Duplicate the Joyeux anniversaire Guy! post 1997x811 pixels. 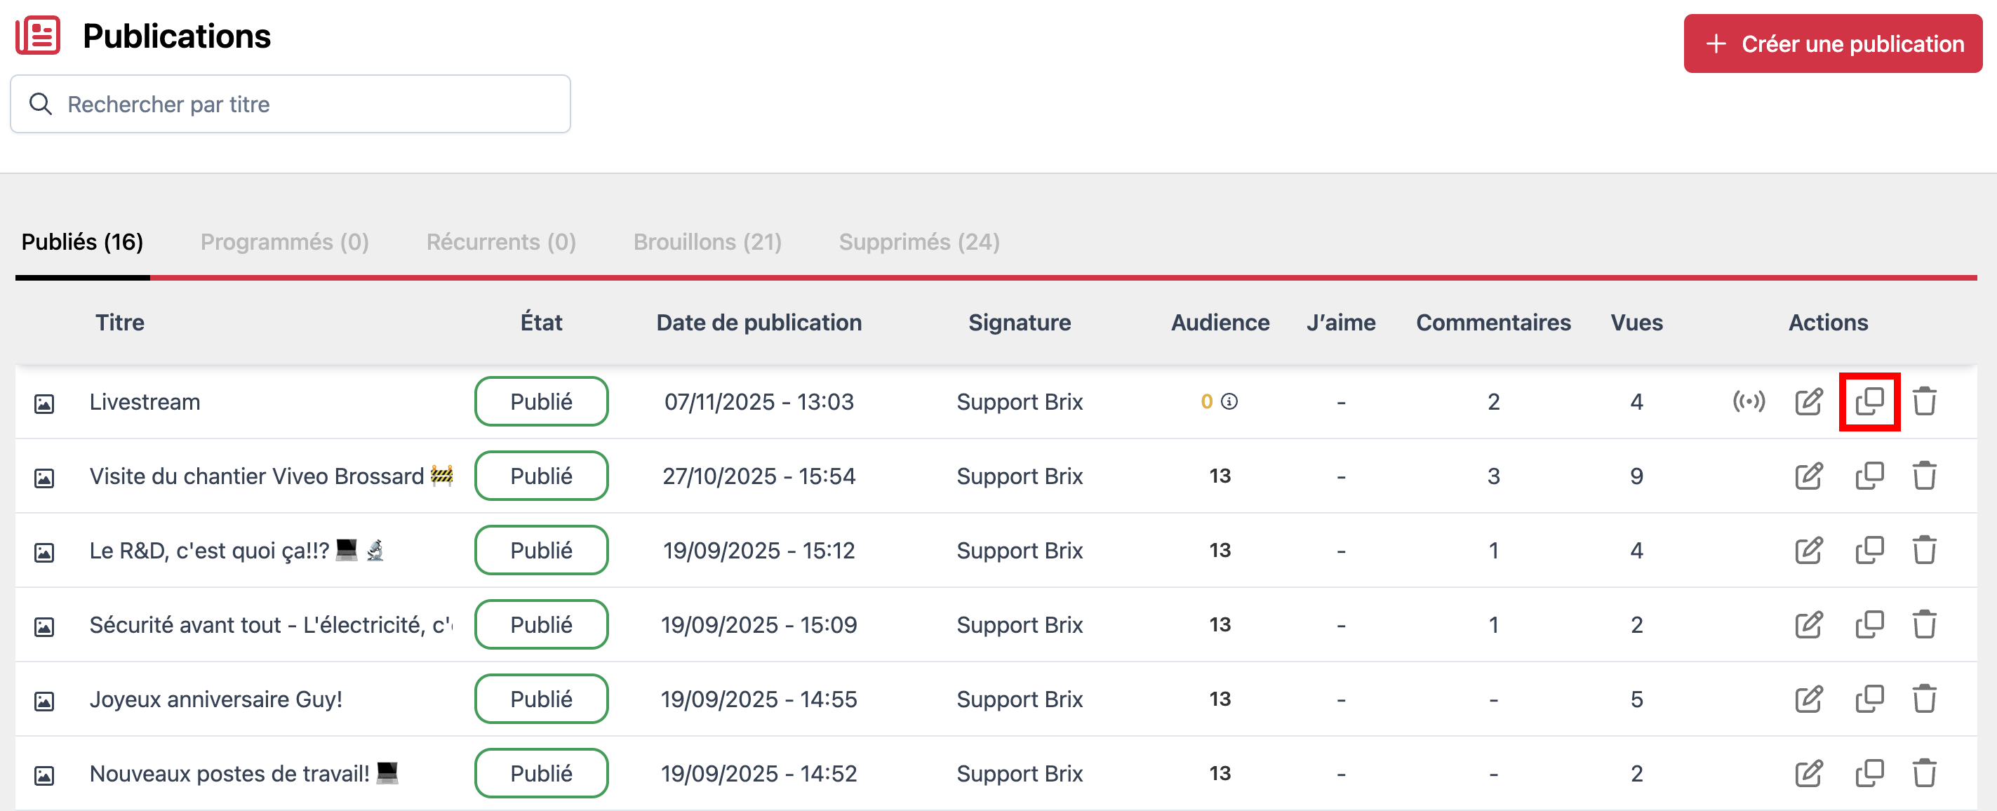(1869, 699)
